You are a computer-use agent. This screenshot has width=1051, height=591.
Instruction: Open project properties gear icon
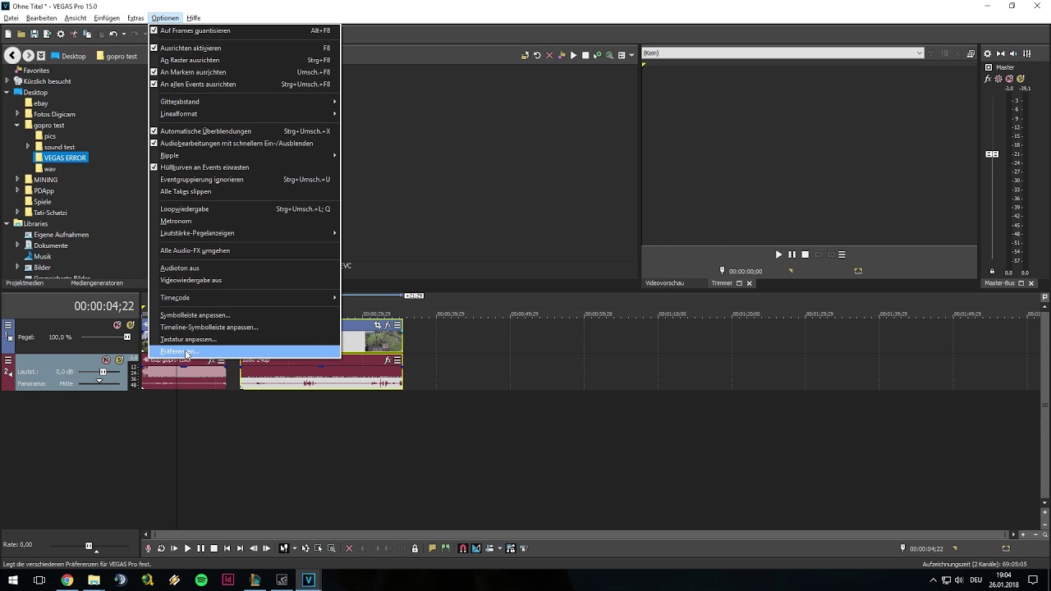tap(61, 34)
